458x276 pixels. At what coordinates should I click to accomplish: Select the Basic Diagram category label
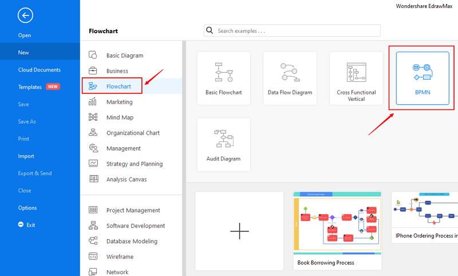click(125, 56)
